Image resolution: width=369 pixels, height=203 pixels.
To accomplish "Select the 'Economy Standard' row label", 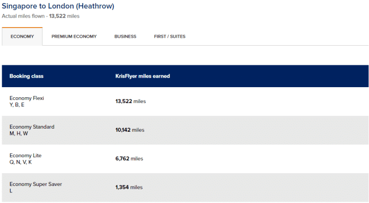I will coord(32,127).
